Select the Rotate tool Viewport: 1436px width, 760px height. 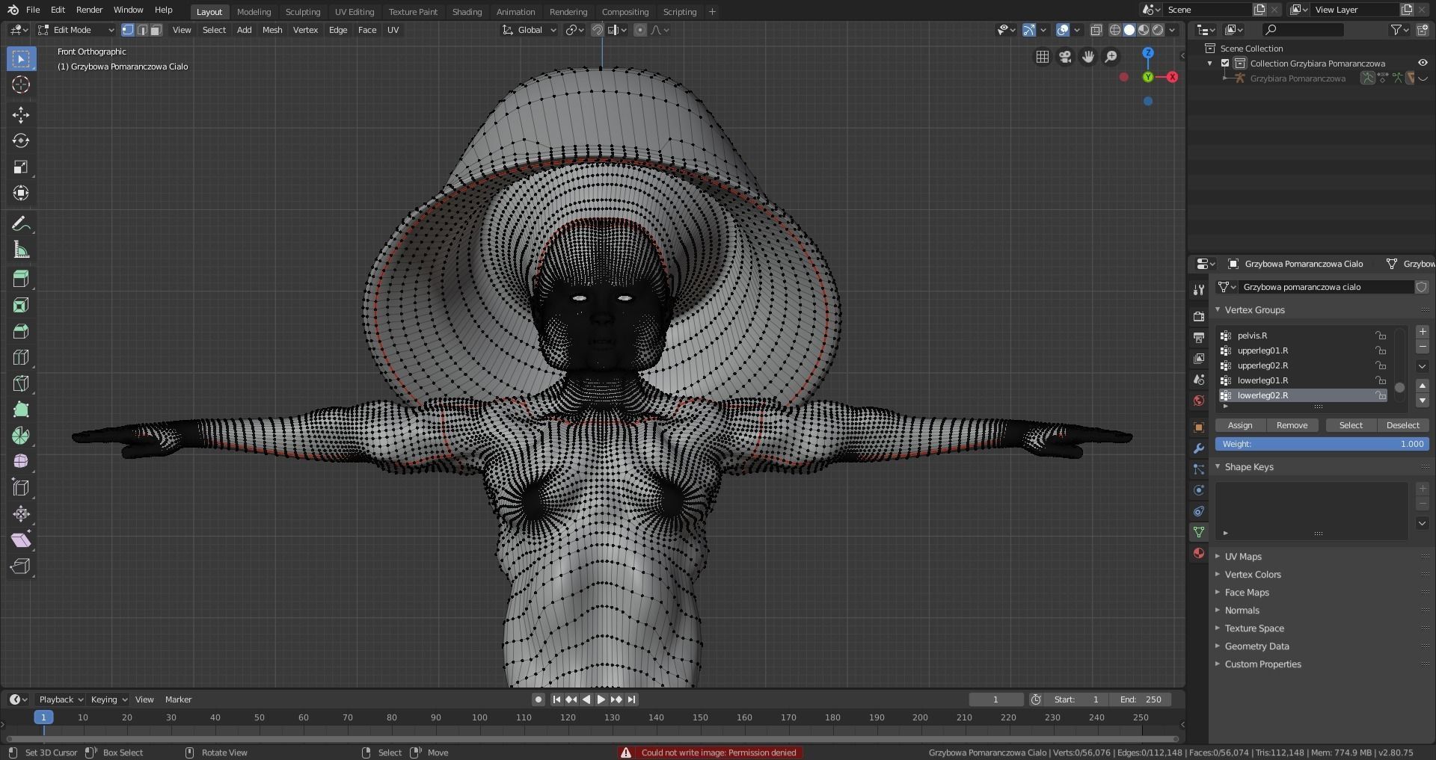click(x=21, y=140)
